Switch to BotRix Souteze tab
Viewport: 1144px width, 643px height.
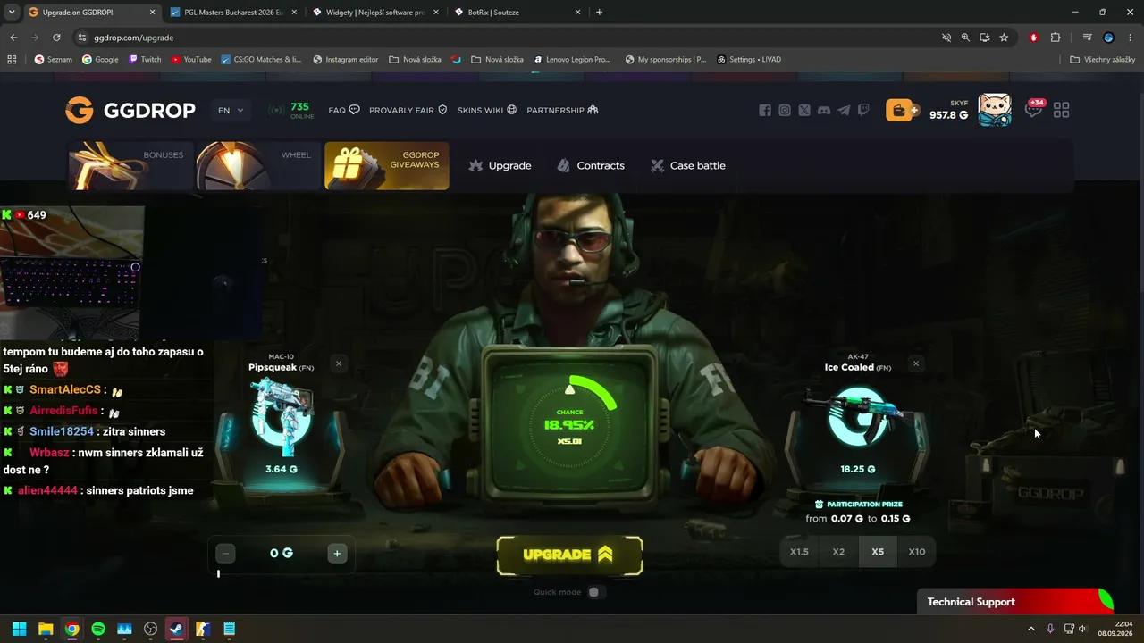tap(517, 13)
